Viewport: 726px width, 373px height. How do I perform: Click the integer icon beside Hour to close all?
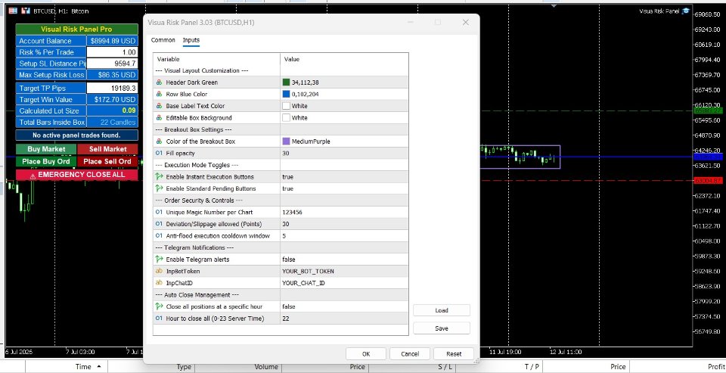159,319
